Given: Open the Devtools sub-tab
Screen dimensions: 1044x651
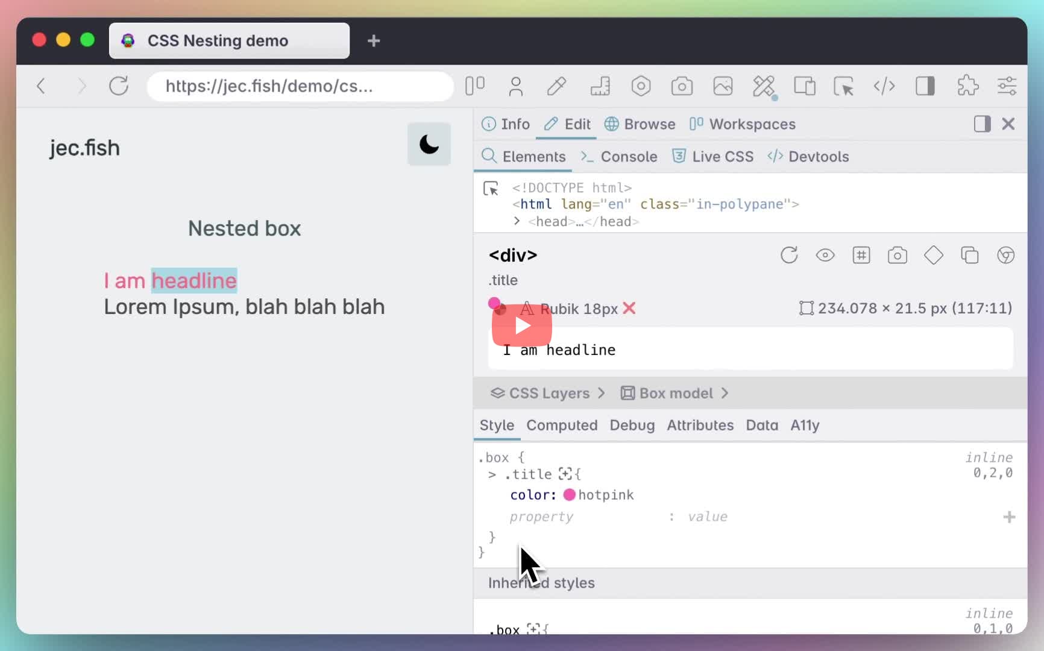Looking at the screenshot, I should (808, 157).
